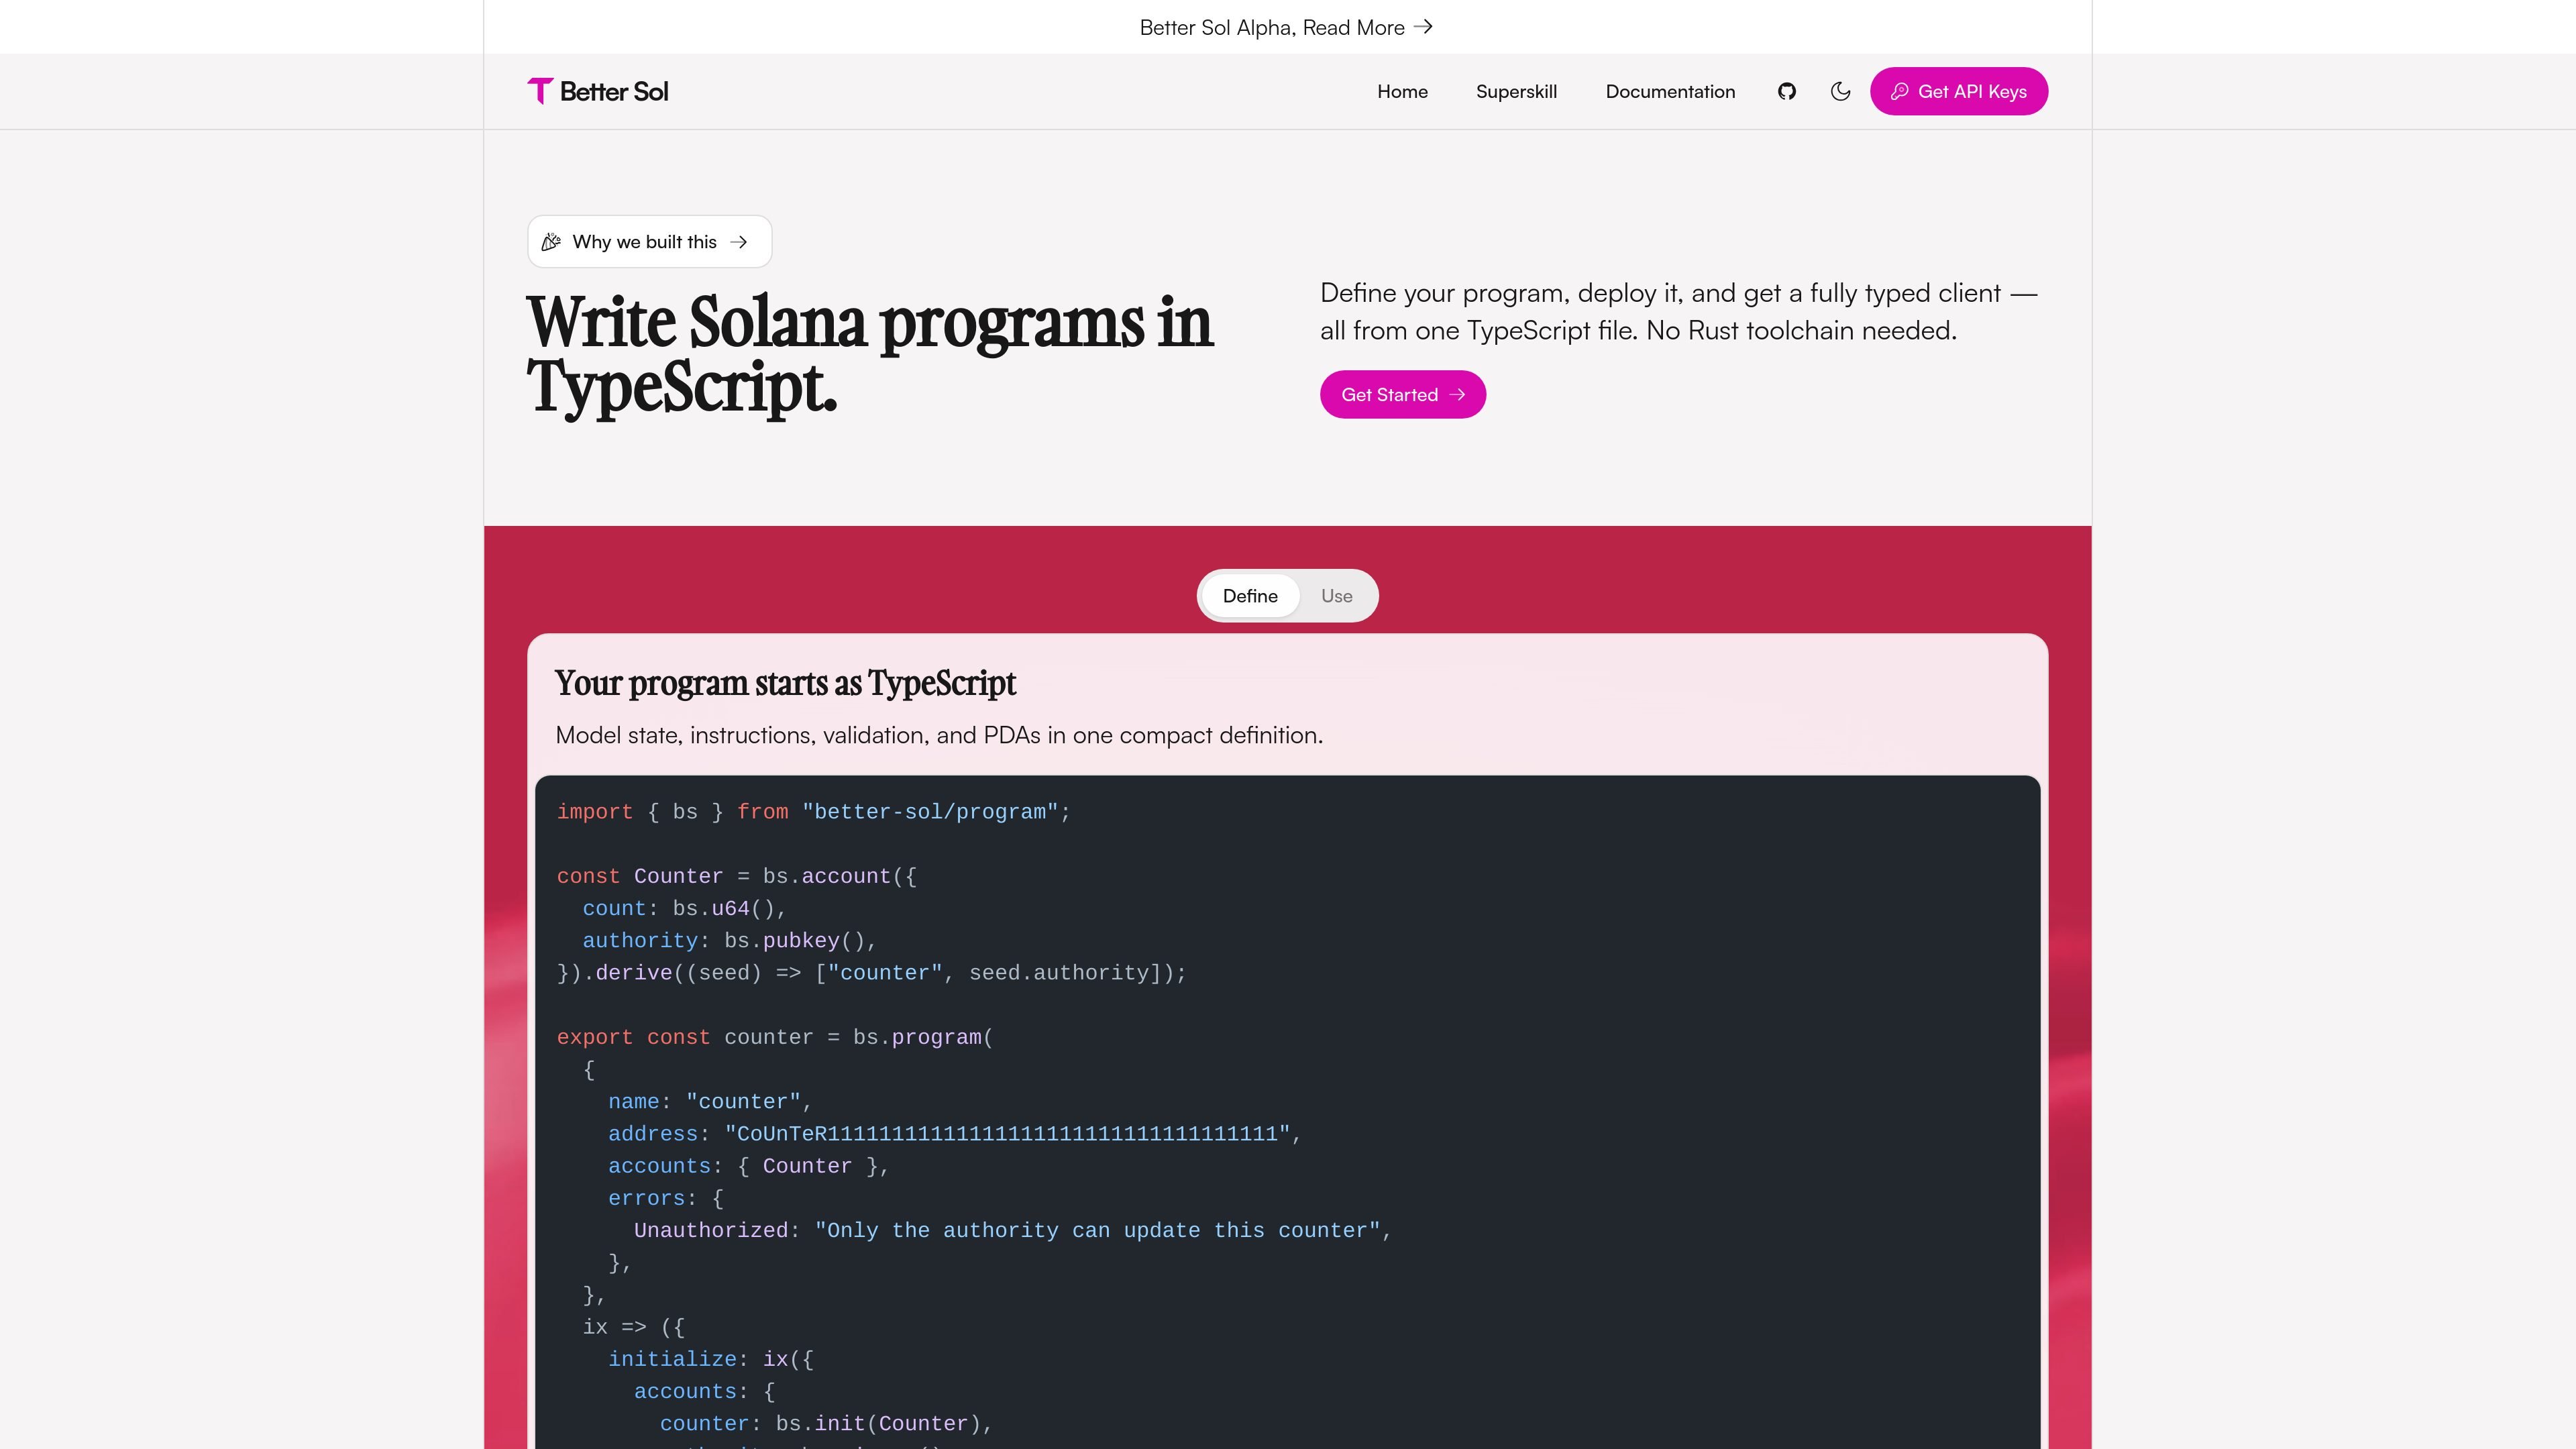This screenshot has width=2576, height=1449.
Task: Click the code line accounts: { Counter },
Action: tap(749, 1167)
